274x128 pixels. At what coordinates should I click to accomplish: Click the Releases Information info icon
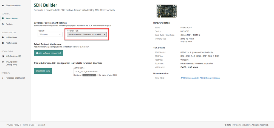(3, 78)
